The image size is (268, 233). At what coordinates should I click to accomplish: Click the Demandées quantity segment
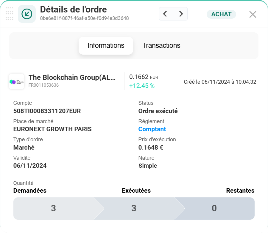(x=54, y=208)
